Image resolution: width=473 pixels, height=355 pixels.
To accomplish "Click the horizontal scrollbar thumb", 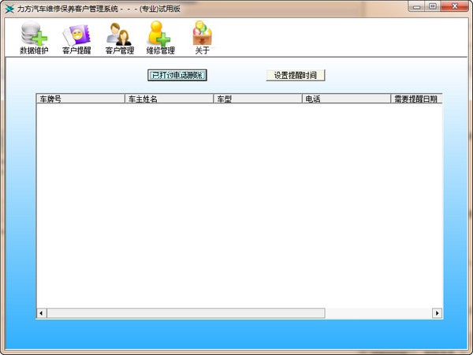I will [x=186, y=313].
